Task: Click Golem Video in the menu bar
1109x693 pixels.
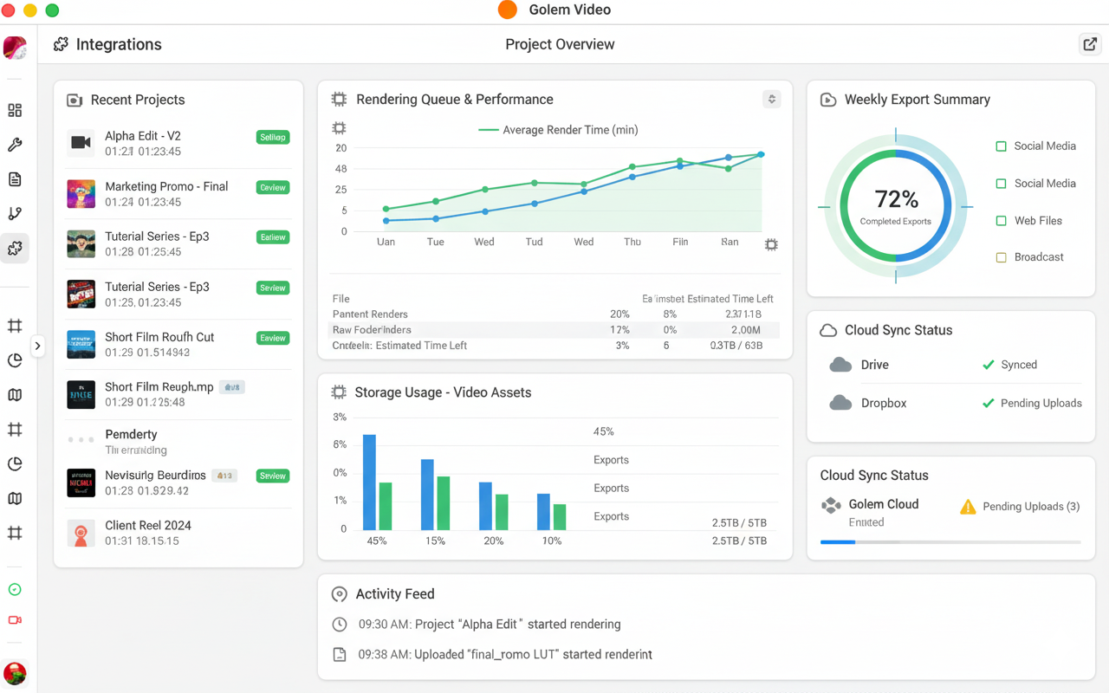Action: [569, 10]
